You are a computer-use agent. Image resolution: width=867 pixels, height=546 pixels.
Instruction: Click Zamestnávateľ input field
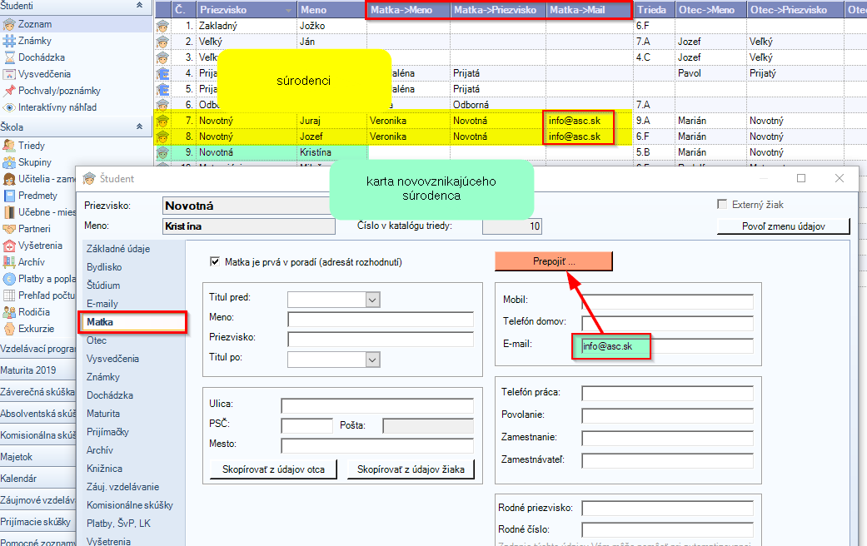[x=667, y=460]
